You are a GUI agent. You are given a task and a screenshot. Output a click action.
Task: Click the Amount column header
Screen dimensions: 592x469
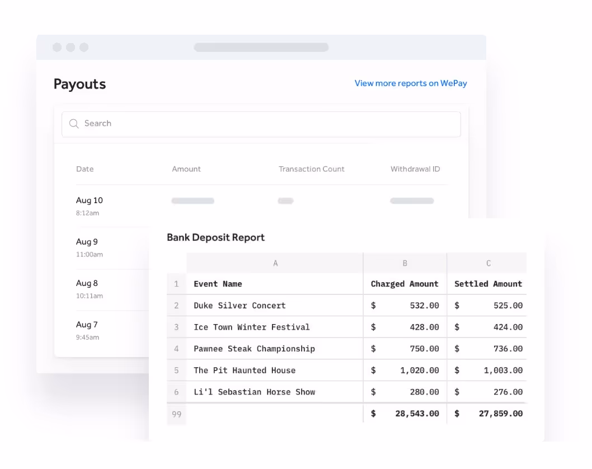point(186,169)
